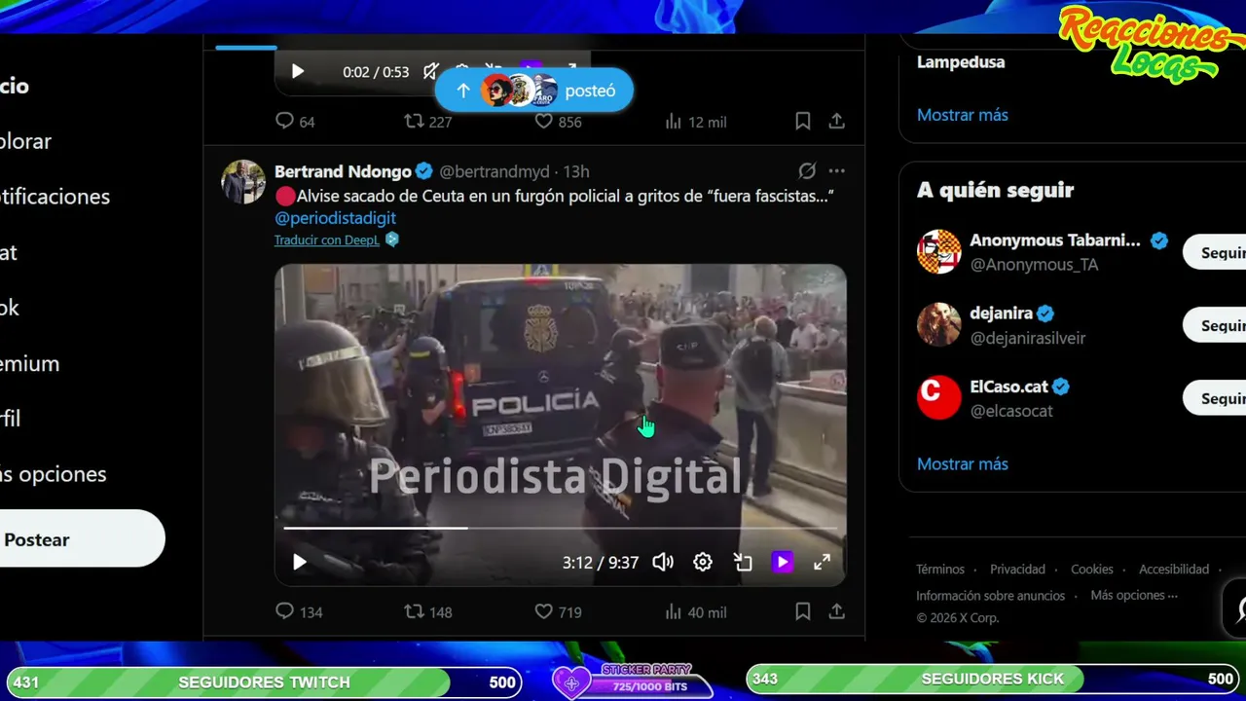Click the reply icon showing 64 replies

[x=284, y=121]
